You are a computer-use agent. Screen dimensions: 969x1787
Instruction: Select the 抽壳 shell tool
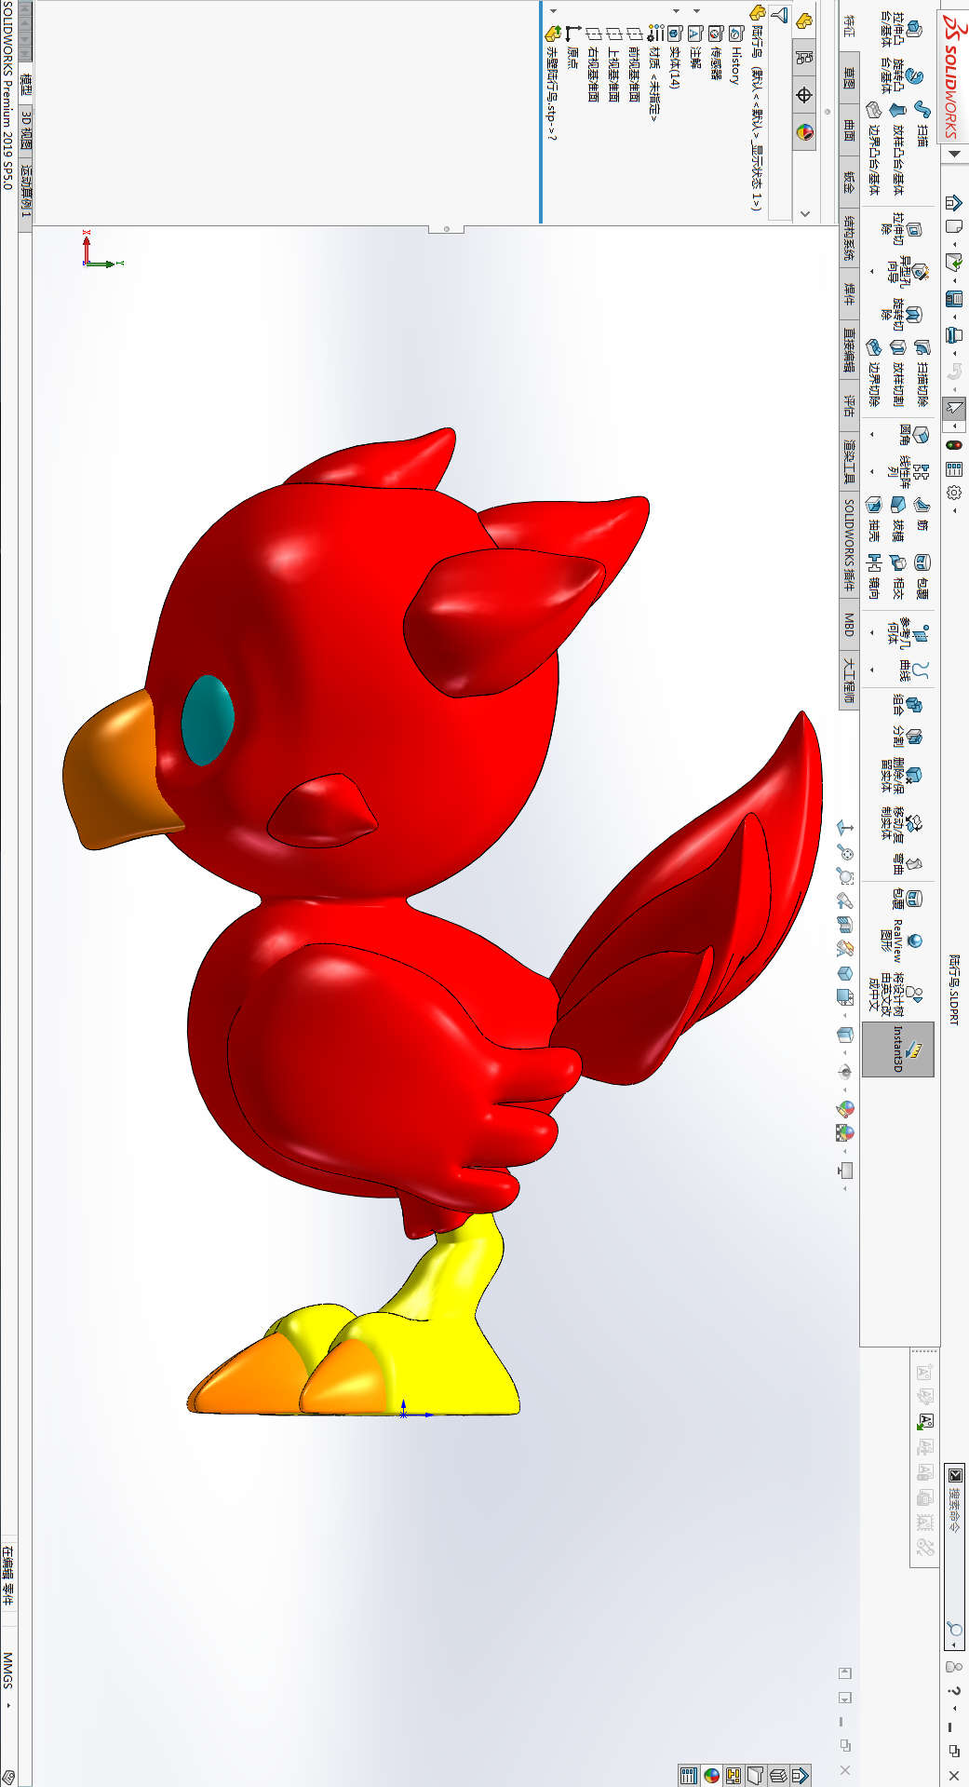[x=873, y=518]
